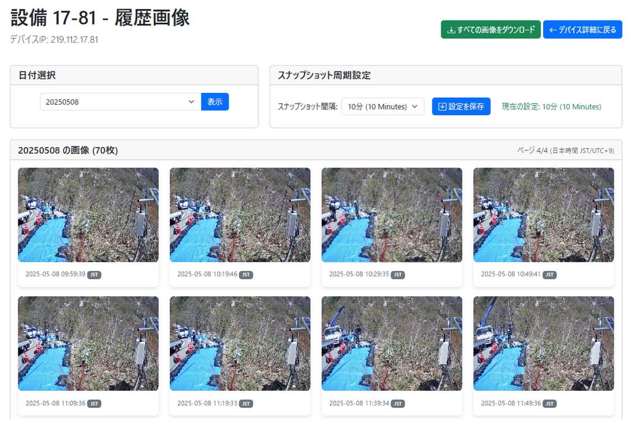The height and width of the screenshot is (424, 639).
Task: Click the download icon on すべての画像をダウンロード button
Action: tap(450, 29)
